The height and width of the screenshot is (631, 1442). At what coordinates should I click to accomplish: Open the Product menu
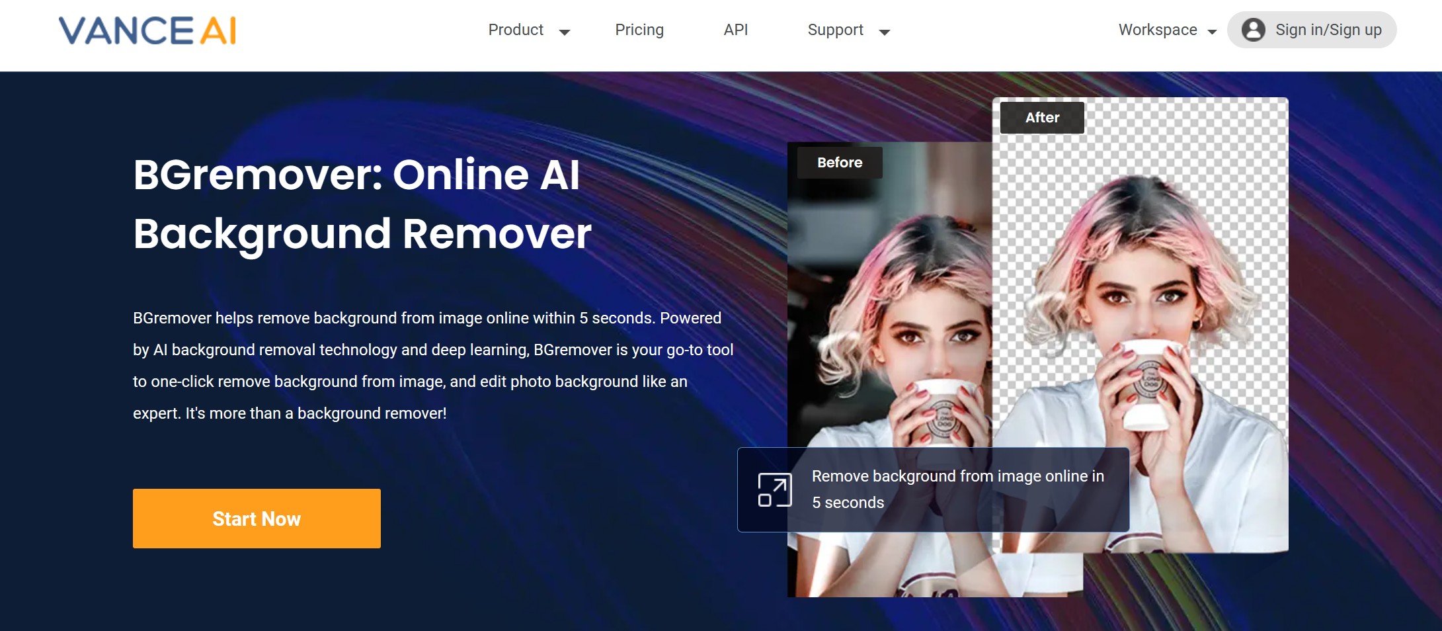pyautogui.click(x=516, y=30)
